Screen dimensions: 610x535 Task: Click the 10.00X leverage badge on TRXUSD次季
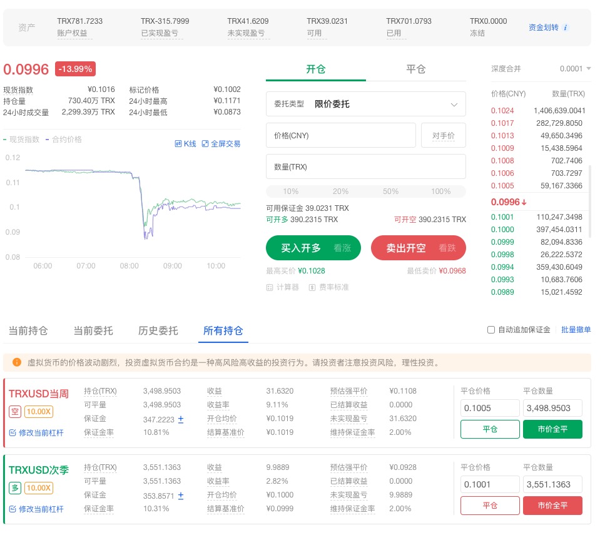point(39,487)
